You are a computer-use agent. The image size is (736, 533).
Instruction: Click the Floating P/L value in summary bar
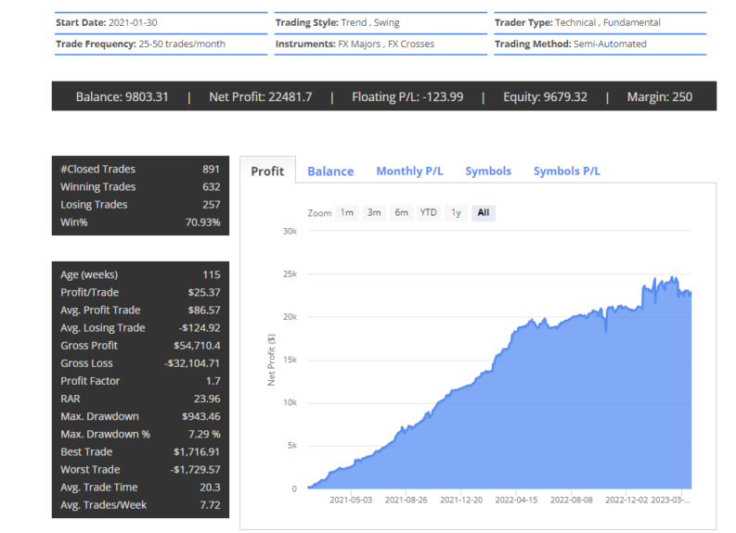407,96
